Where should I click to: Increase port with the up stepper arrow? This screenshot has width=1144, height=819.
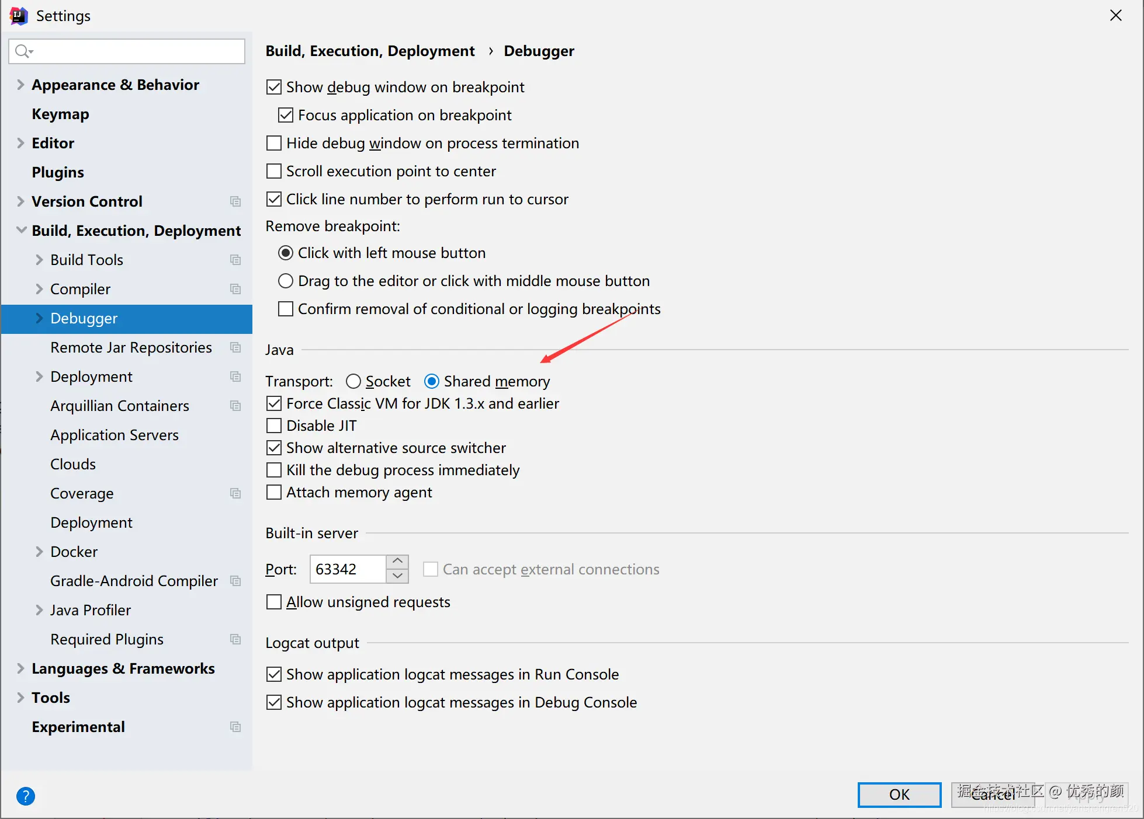coord(397,561)
